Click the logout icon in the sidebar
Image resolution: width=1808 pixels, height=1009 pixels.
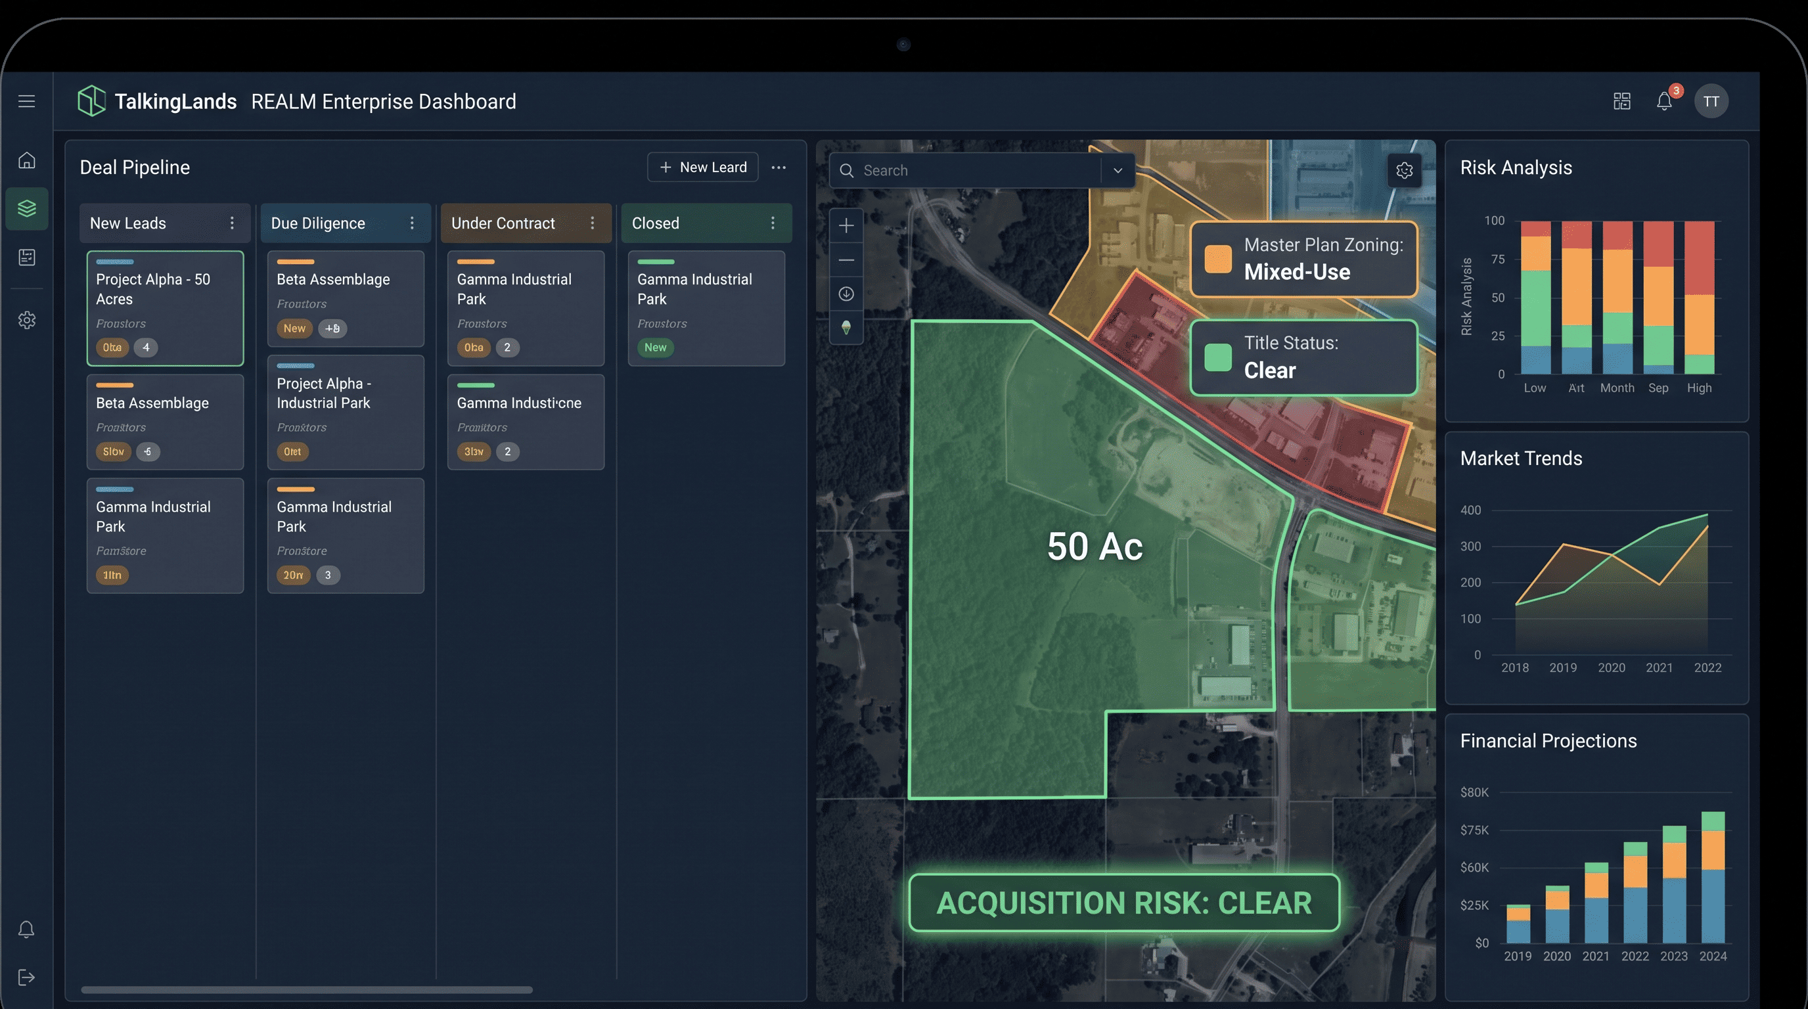(x=27, y=977)
